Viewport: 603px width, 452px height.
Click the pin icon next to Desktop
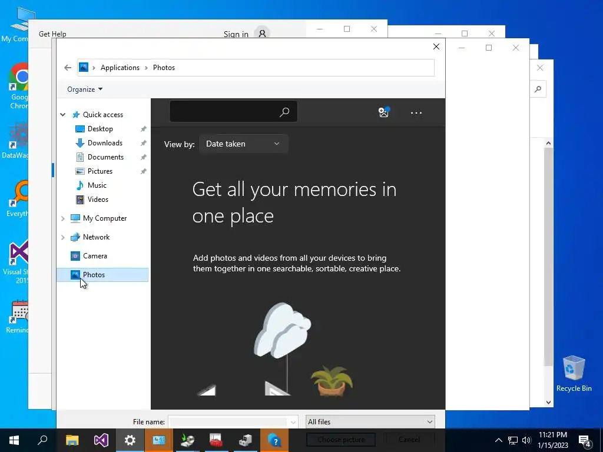coord(144,129)
